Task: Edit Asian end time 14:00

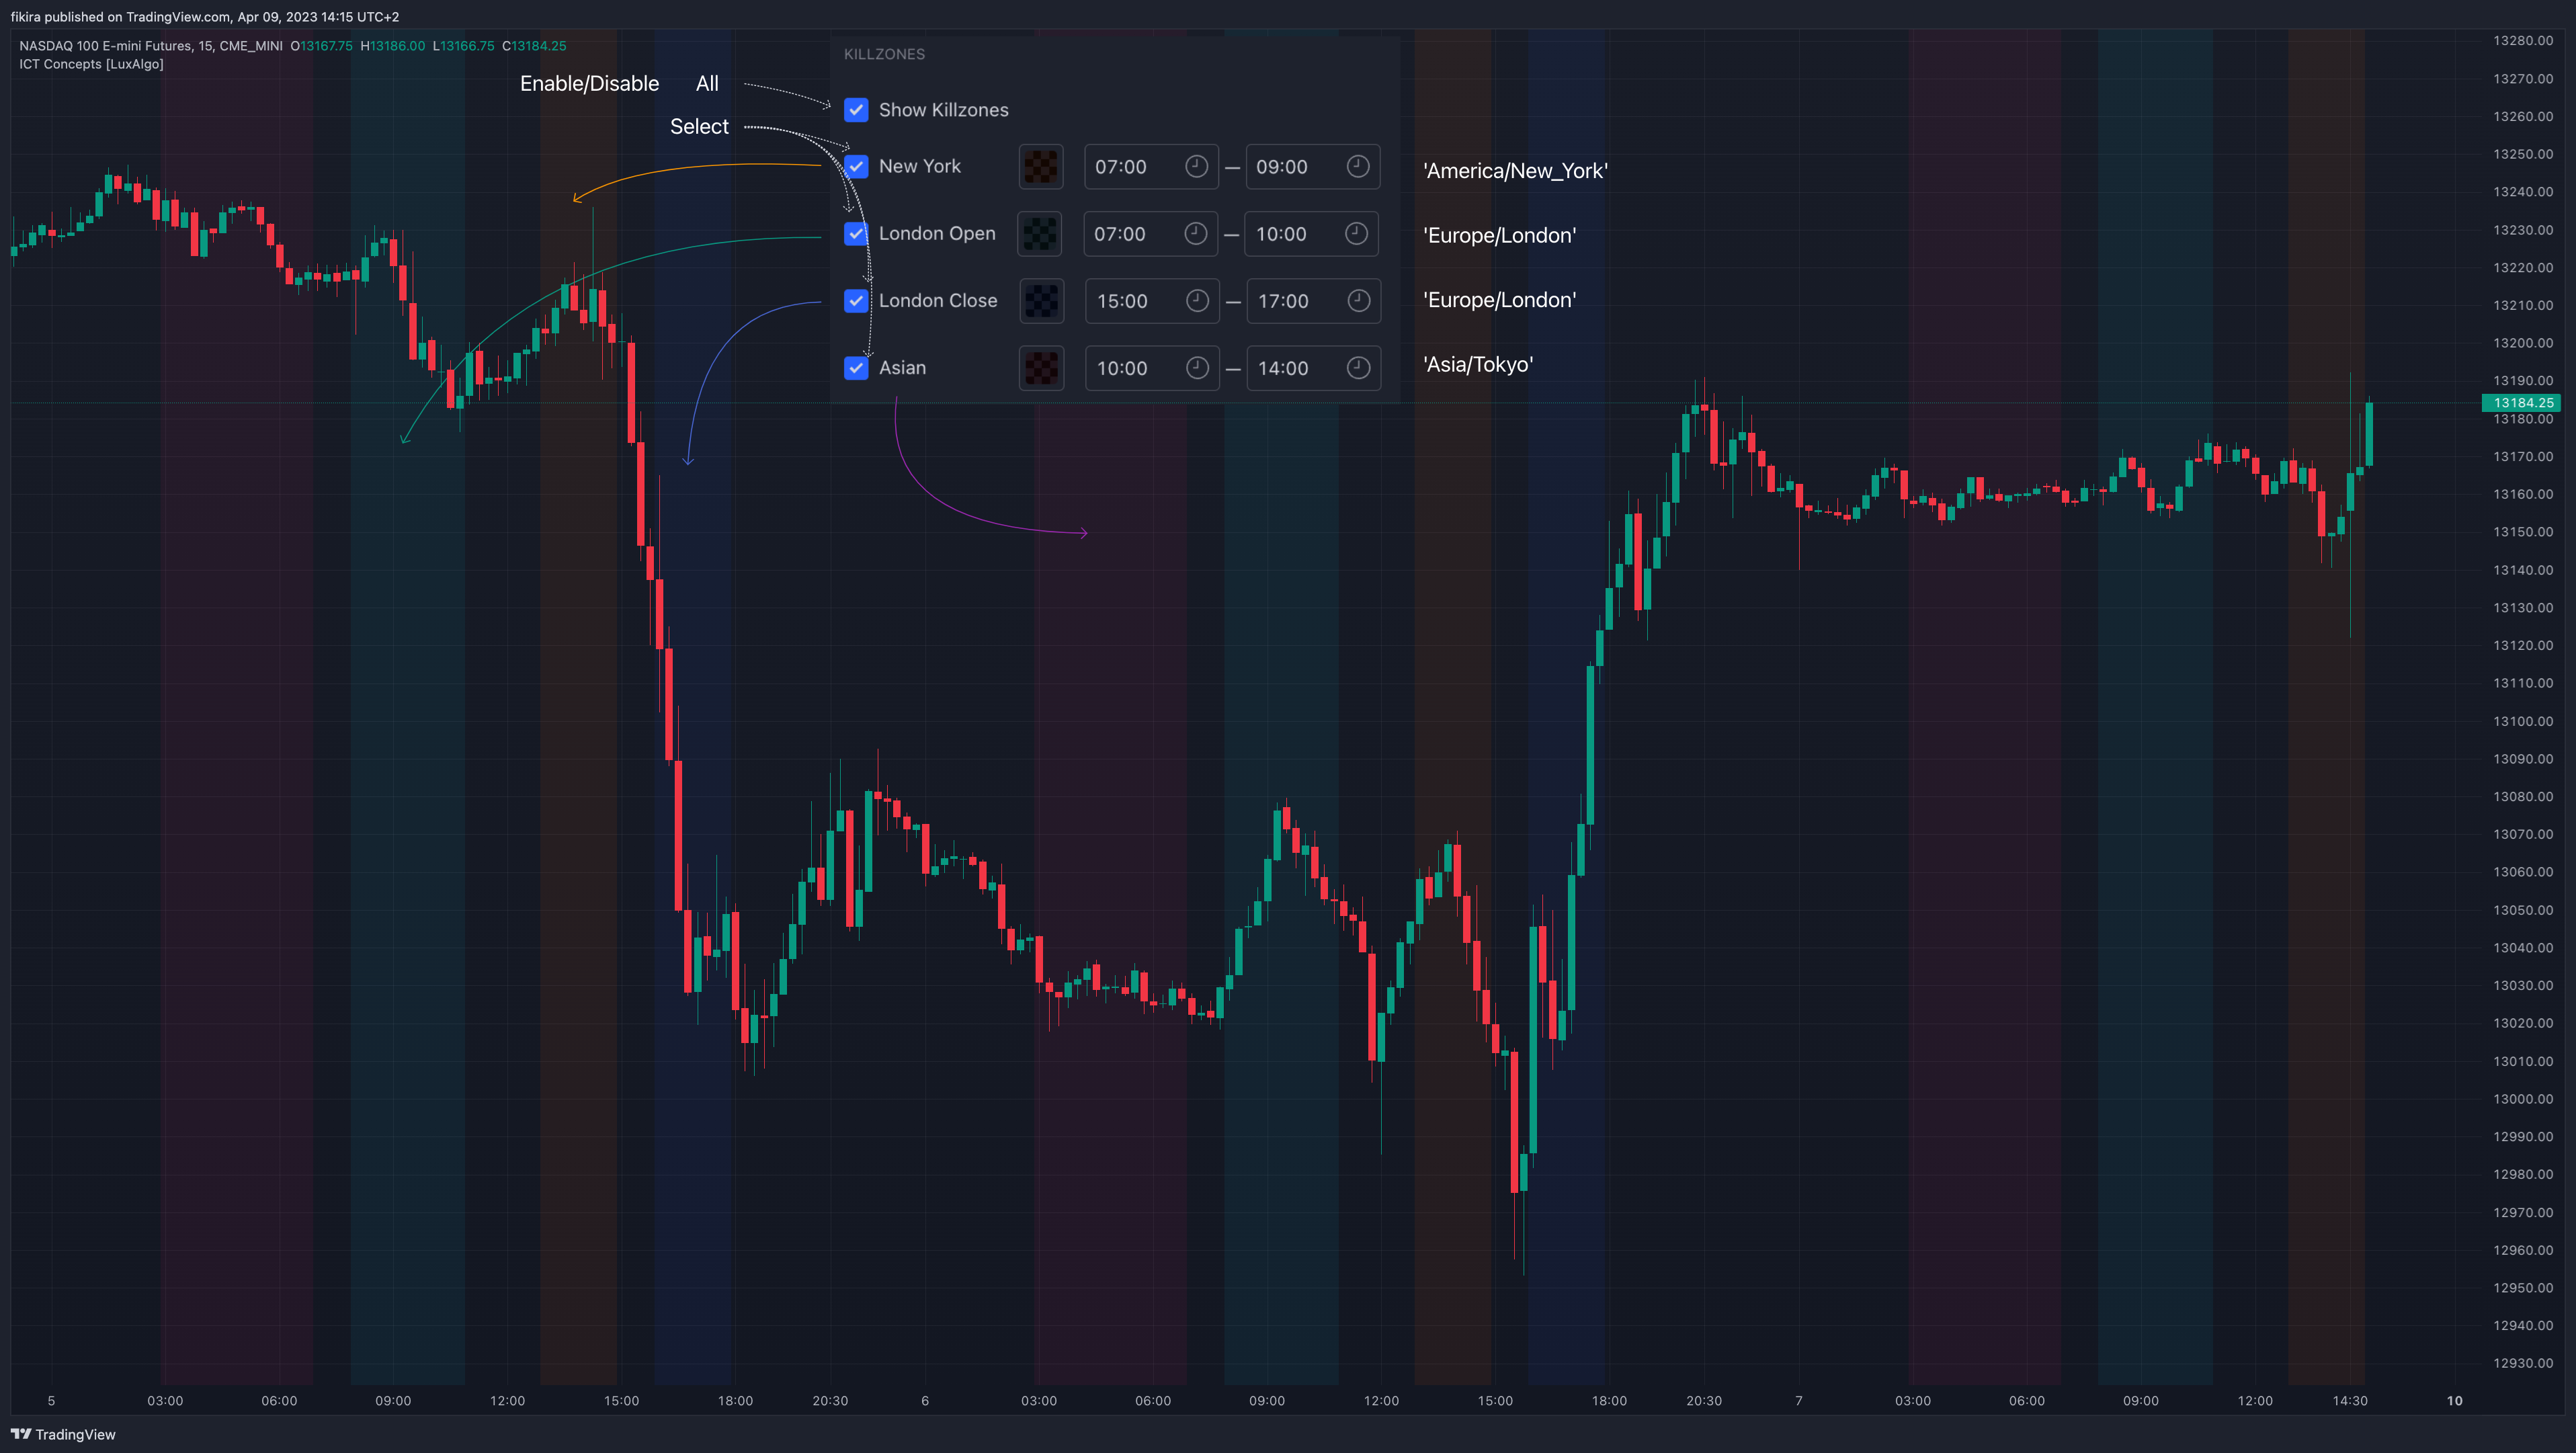Action: pyautogui.click(x=1313, y=368)
